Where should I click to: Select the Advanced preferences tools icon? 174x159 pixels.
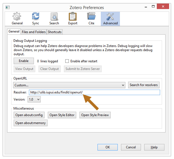(110, 17)
